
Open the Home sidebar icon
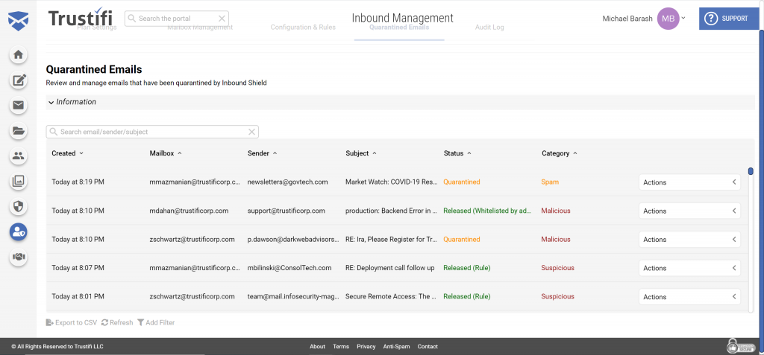pos(19,55)
